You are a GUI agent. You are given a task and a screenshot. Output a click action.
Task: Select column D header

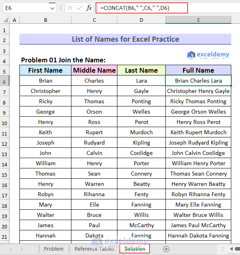coord(142,20)
